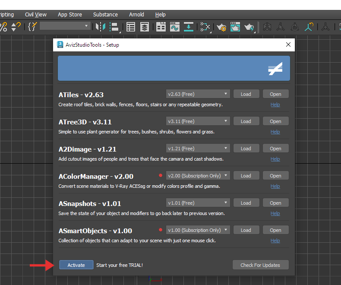341x285 pixels.
Task: Toggle the Scene Explorer list icon
Action: [x=131, y=27]
